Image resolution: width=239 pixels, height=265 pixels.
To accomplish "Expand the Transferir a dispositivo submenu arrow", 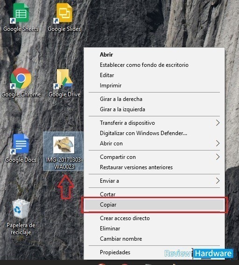I will [x=218, y=123].
